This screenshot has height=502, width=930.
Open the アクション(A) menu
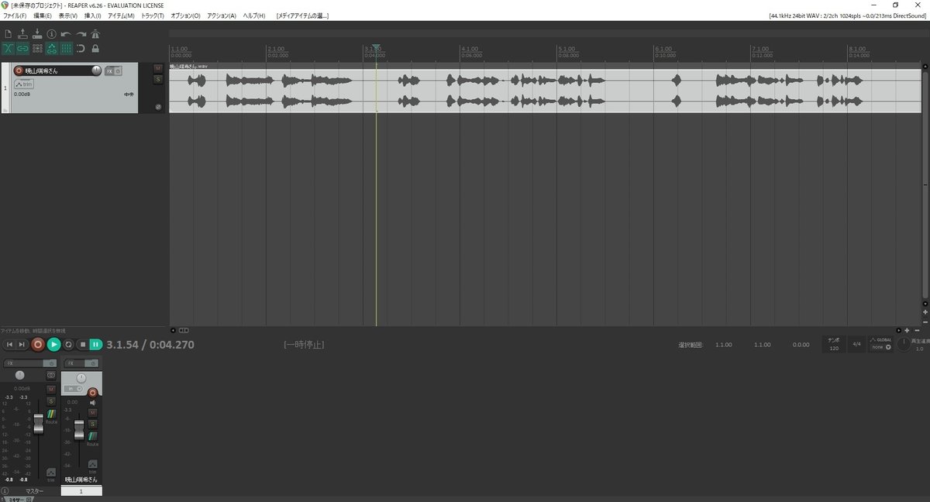222,15
